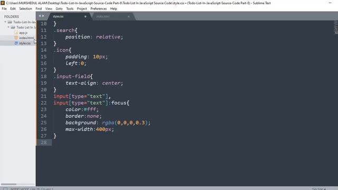Viewport: 338px width, 190px height.
Task: Open the Find menu
Action: [x=39, y=9]
